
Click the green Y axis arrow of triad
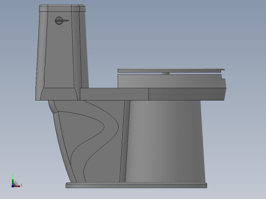(13, 182)
